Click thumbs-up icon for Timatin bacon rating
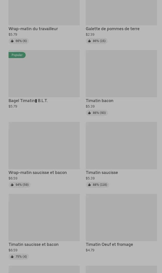 click(89, 113)
